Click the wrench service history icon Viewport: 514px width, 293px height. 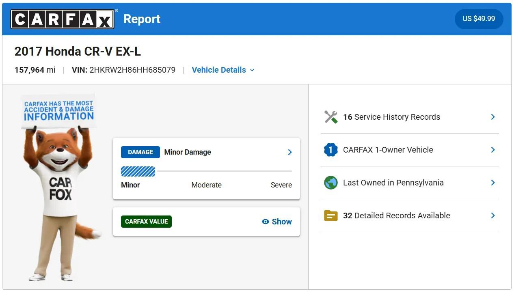(x=331, y=117)
